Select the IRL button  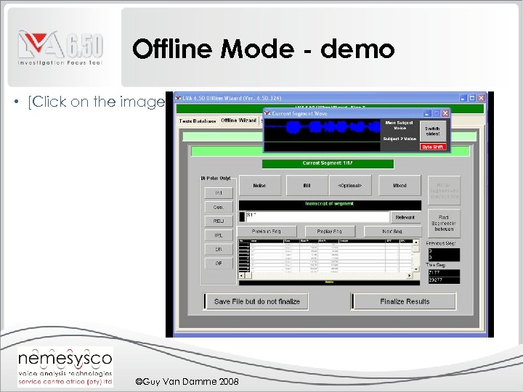[219, 235]
